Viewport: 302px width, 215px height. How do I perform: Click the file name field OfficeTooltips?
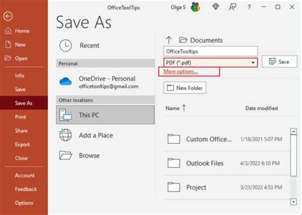tap(211, 52)
